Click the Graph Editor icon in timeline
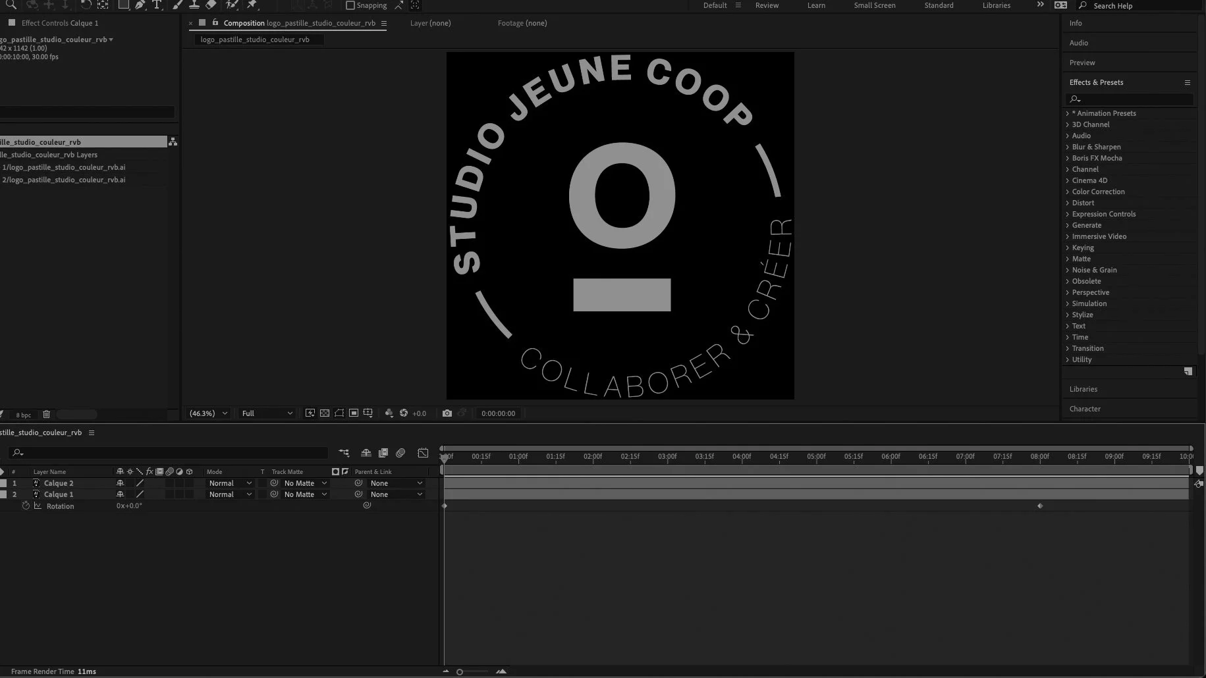Viewport: 1206px width, 678px height. coord(423,453)
